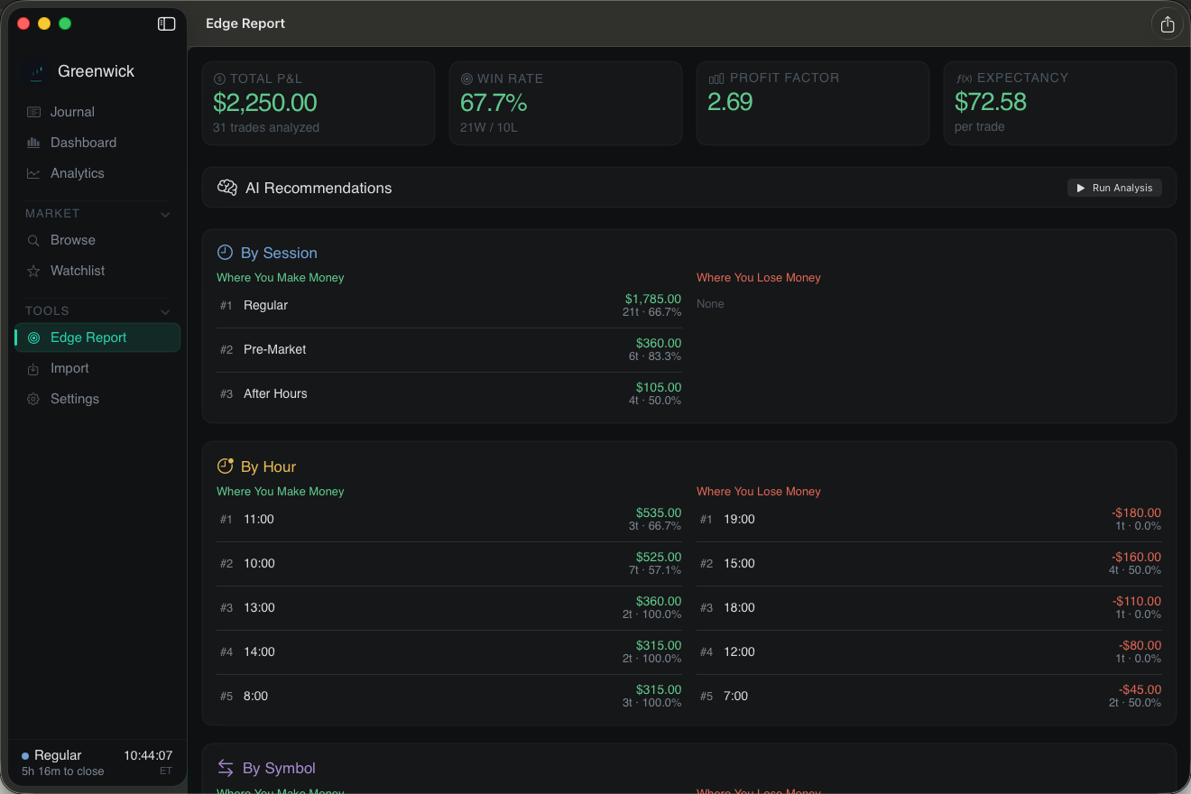Click the Analytics line chart icon
Screen dimensions: 1191x794
pos(33,173)
